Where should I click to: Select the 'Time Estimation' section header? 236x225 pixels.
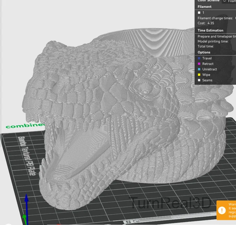pos(210,31)
